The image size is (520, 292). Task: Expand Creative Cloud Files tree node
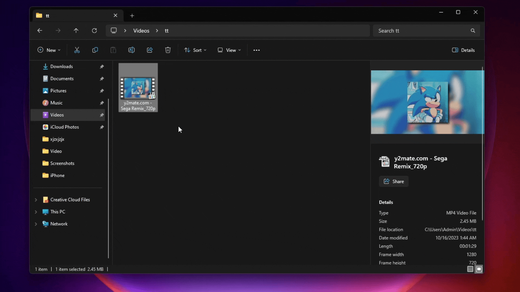point(36,200)
